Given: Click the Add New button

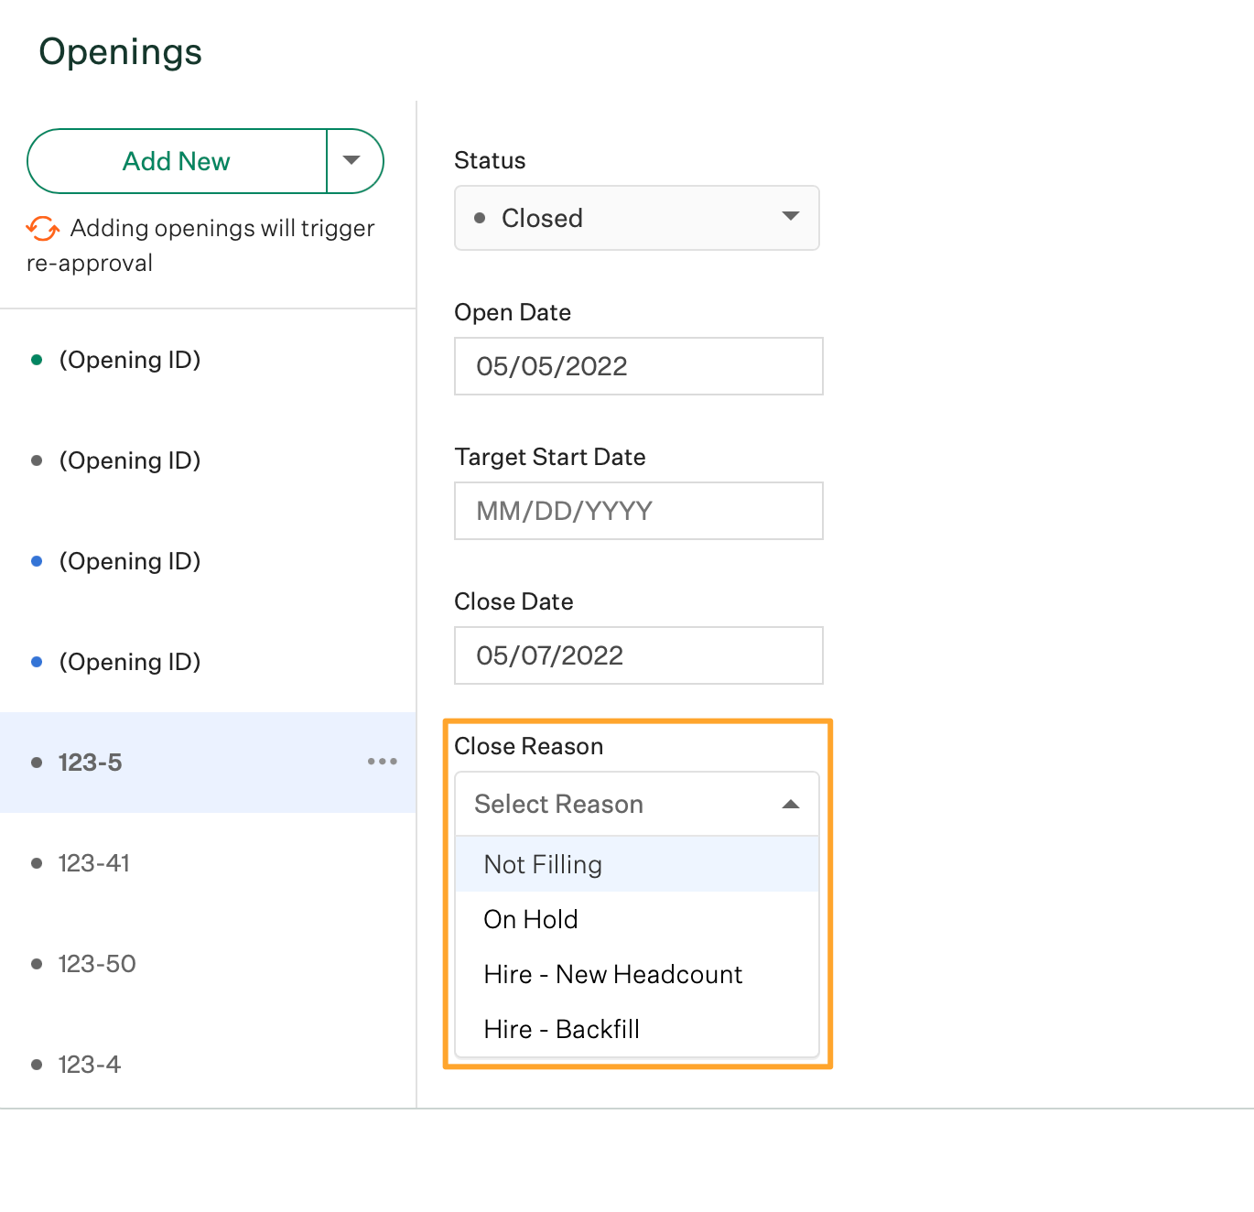Looking at the screenshot, I should (176, 161).
